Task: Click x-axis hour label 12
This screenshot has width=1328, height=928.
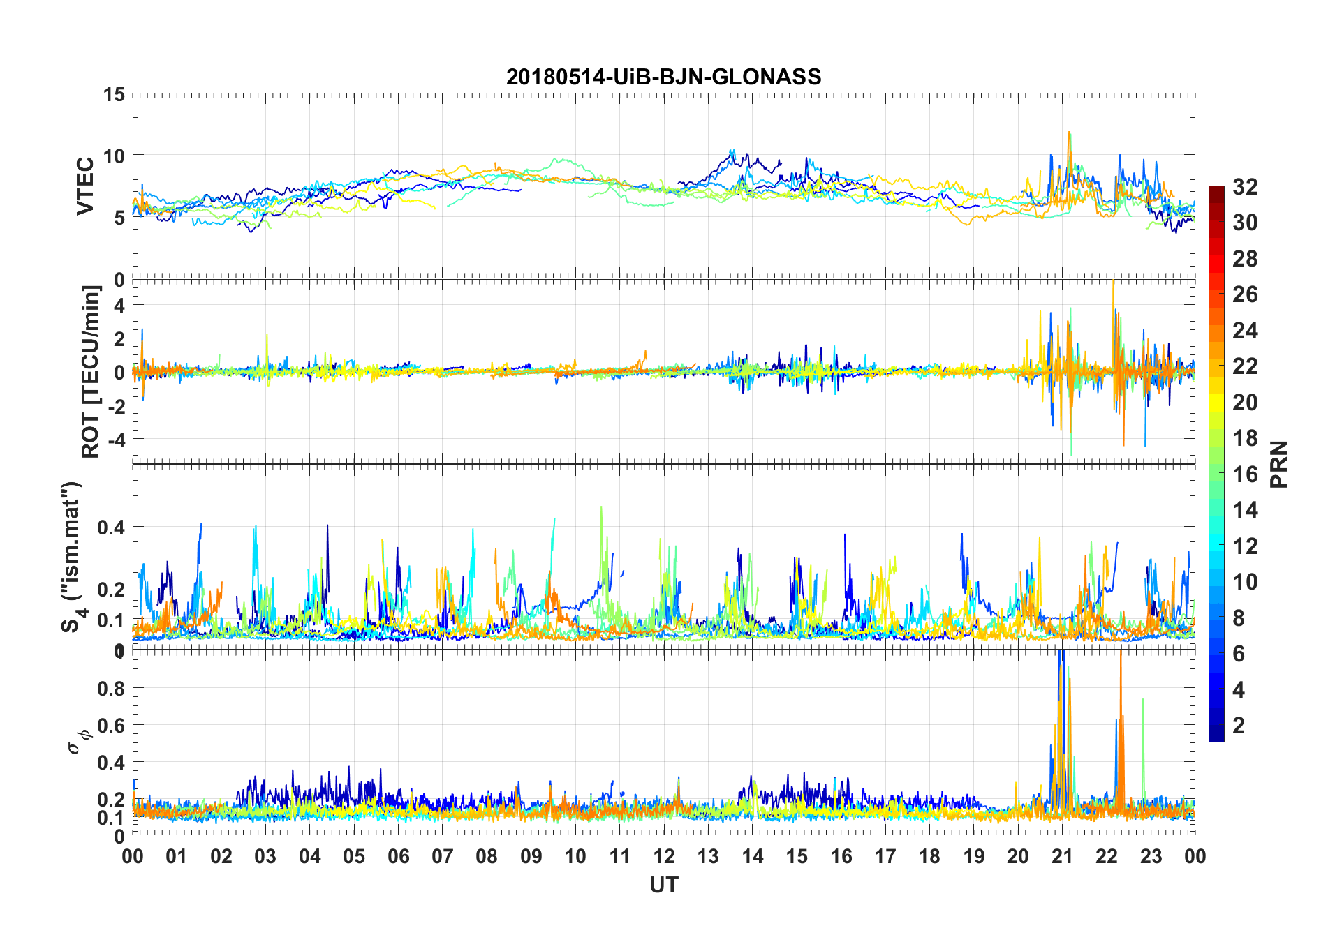Action: point(664,856)
